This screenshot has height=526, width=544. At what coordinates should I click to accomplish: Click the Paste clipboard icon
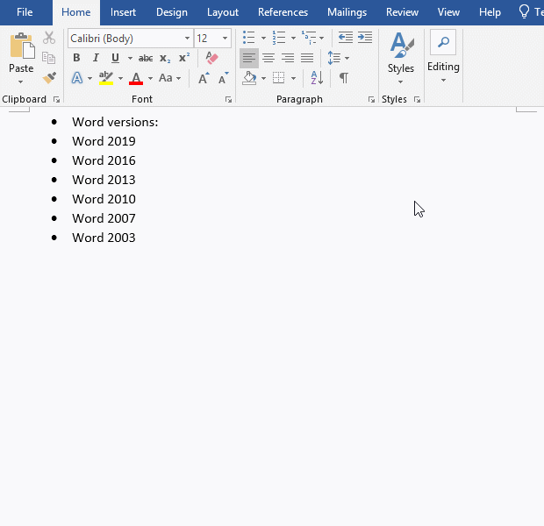click(22, 46)
